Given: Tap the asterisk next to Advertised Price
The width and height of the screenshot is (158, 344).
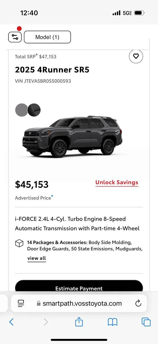Looking at the screenshot, I should point(52,196).
